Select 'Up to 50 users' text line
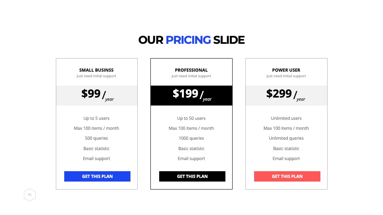 pos(191,118)
